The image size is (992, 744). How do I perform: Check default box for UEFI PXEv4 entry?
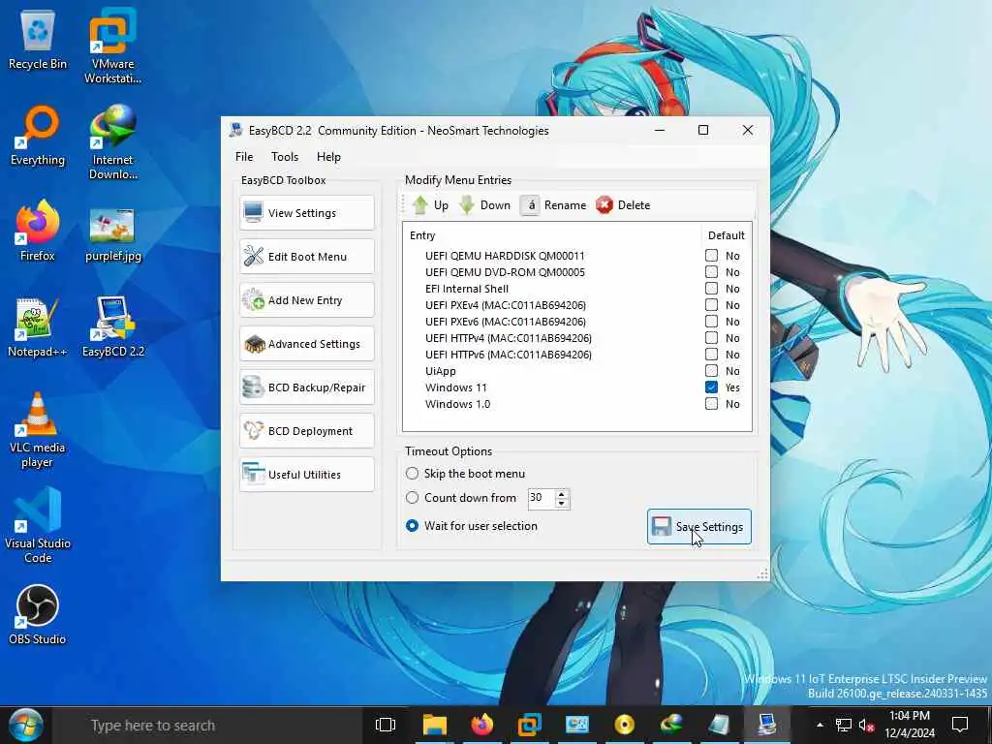click(712, 305)
